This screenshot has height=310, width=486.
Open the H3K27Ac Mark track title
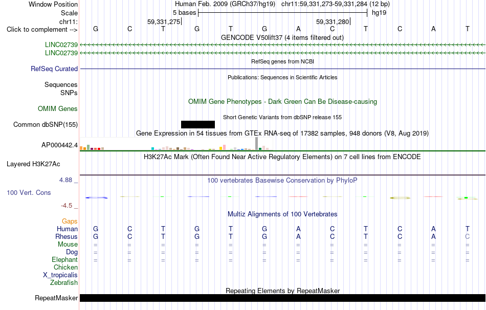(x=282, y=157)
